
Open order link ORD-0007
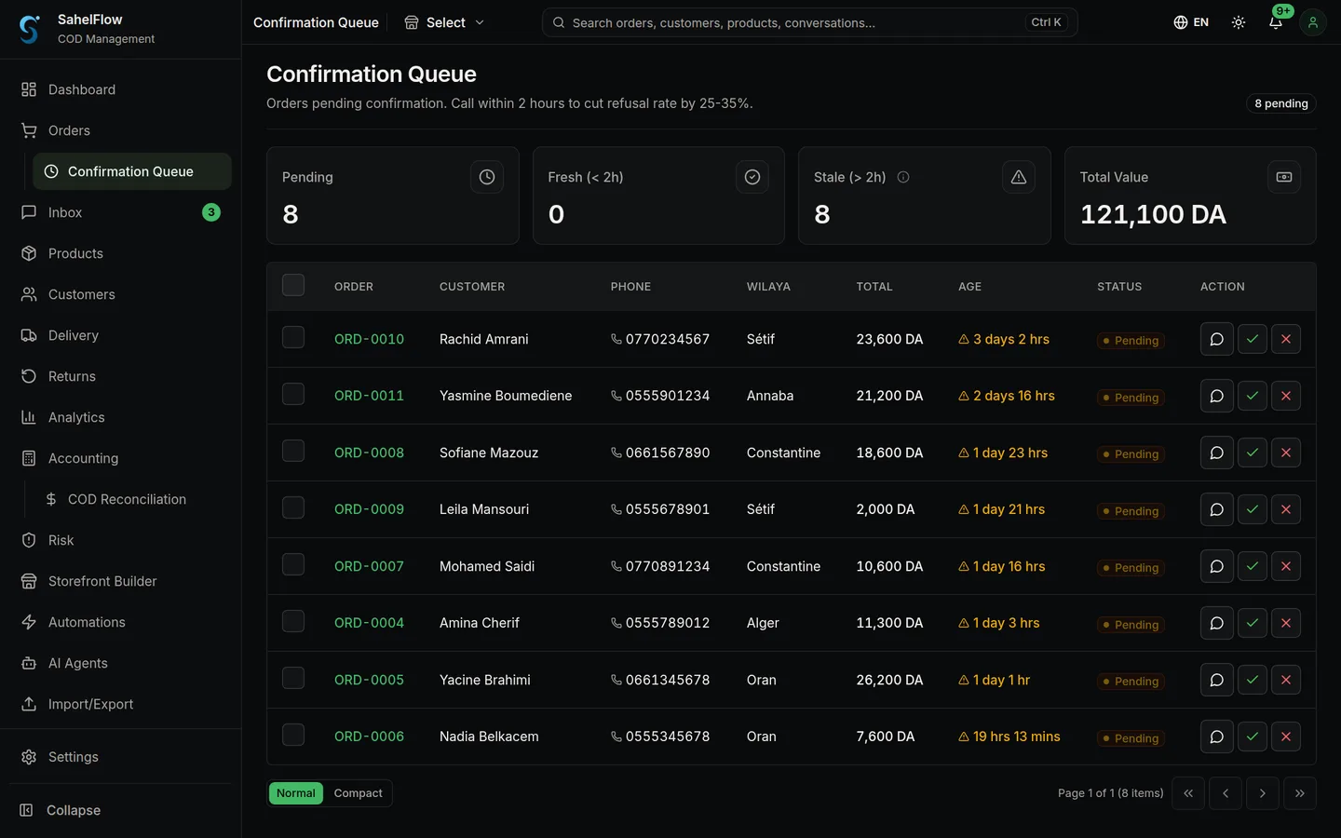(x=369, y=566)
